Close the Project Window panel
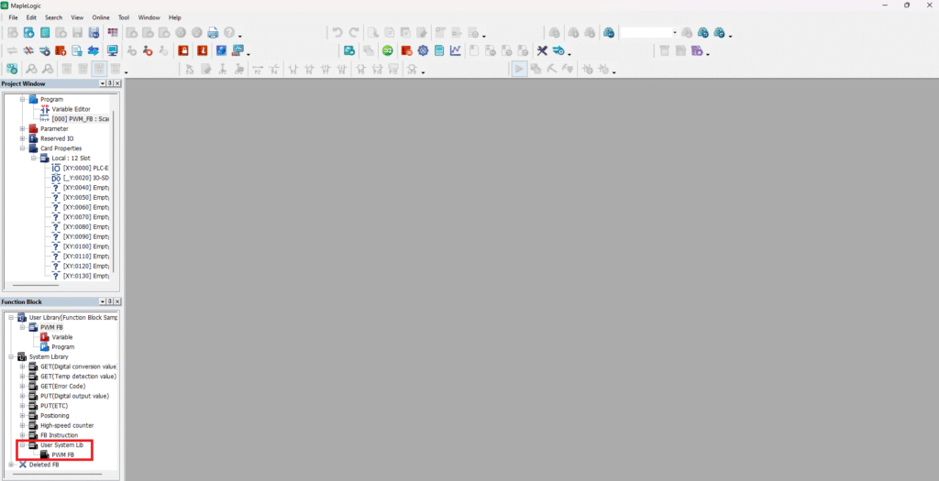 pyautogui.click(x=117, y=83)
